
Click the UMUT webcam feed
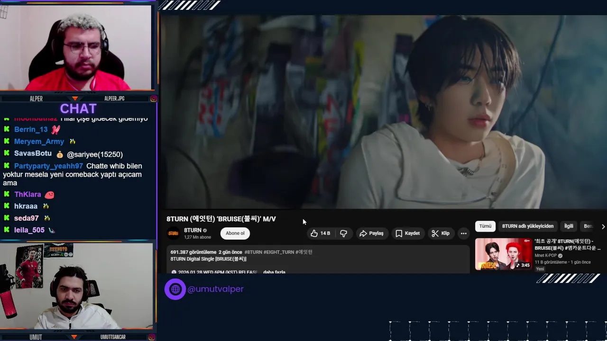76,286
